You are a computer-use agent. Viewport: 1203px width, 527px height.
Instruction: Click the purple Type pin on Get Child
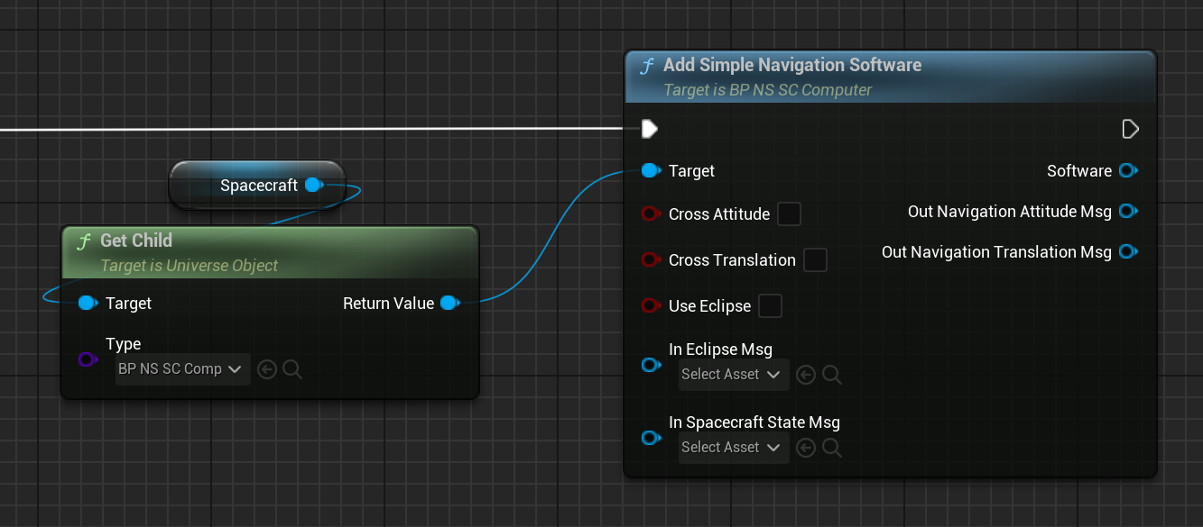(x=87, y=359)
